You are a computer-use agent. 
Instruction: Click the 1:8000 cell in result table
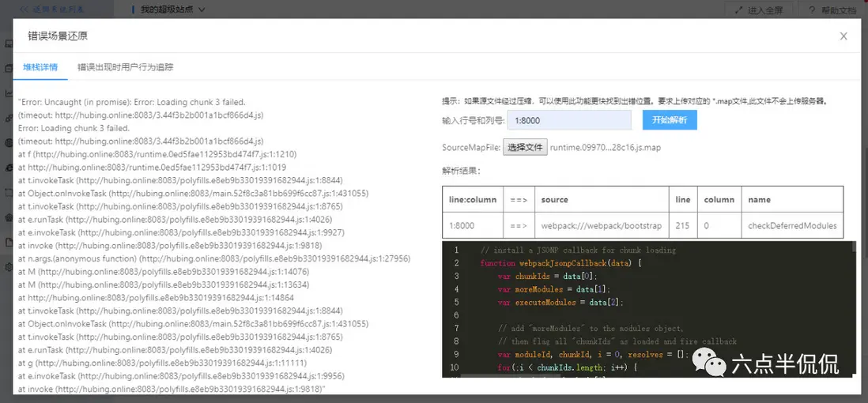(x=472, y=226)
